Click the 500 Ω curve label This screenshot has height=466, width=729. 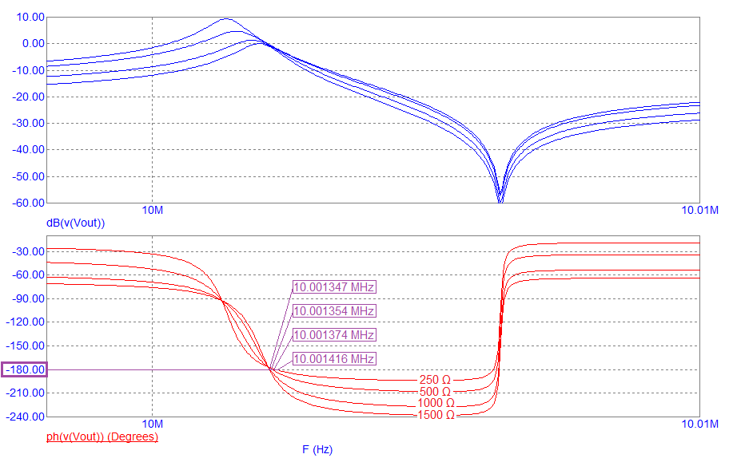pyautogui.click(x=435, y=391)
